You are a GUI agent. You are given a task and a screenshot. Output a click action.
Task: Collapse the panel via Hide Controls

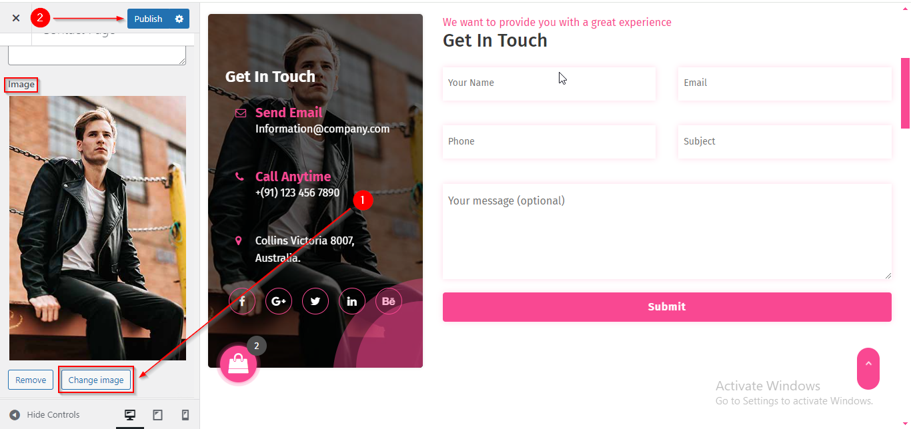tap(45, 414)
